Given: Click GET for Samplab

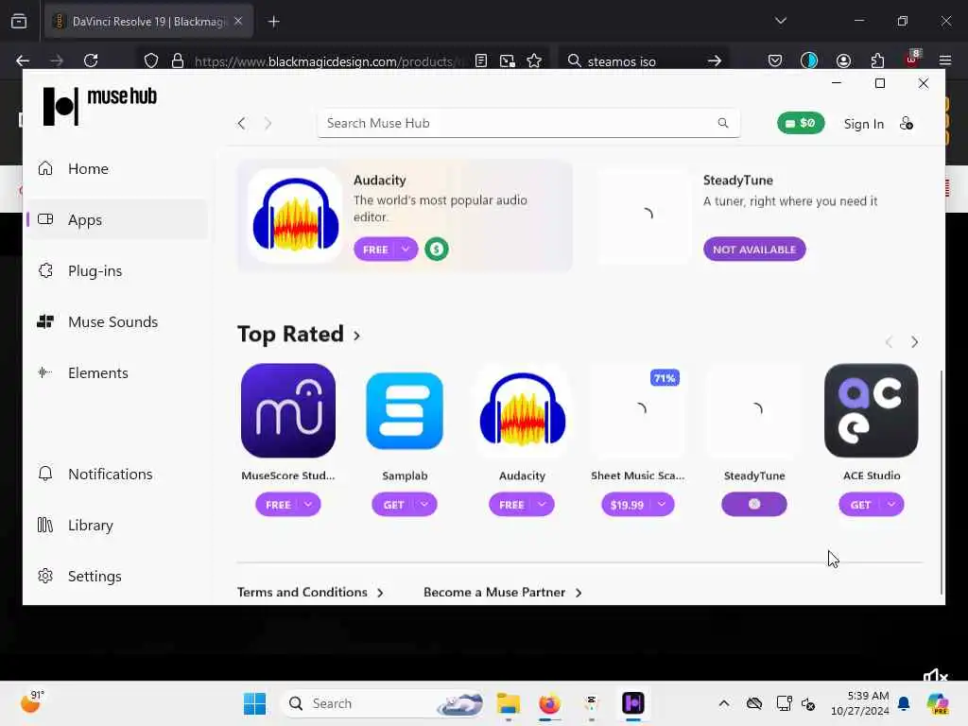Looking at the screenshot, I should coord(393,505).
